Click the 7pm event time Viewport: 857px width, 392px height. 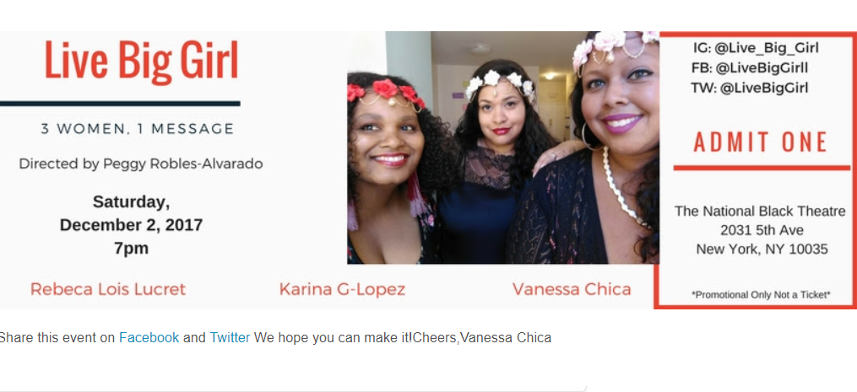131,249
